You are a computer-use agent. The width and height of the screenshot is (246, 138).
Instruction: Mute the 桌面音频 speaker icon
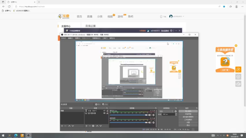click(150, 122)
